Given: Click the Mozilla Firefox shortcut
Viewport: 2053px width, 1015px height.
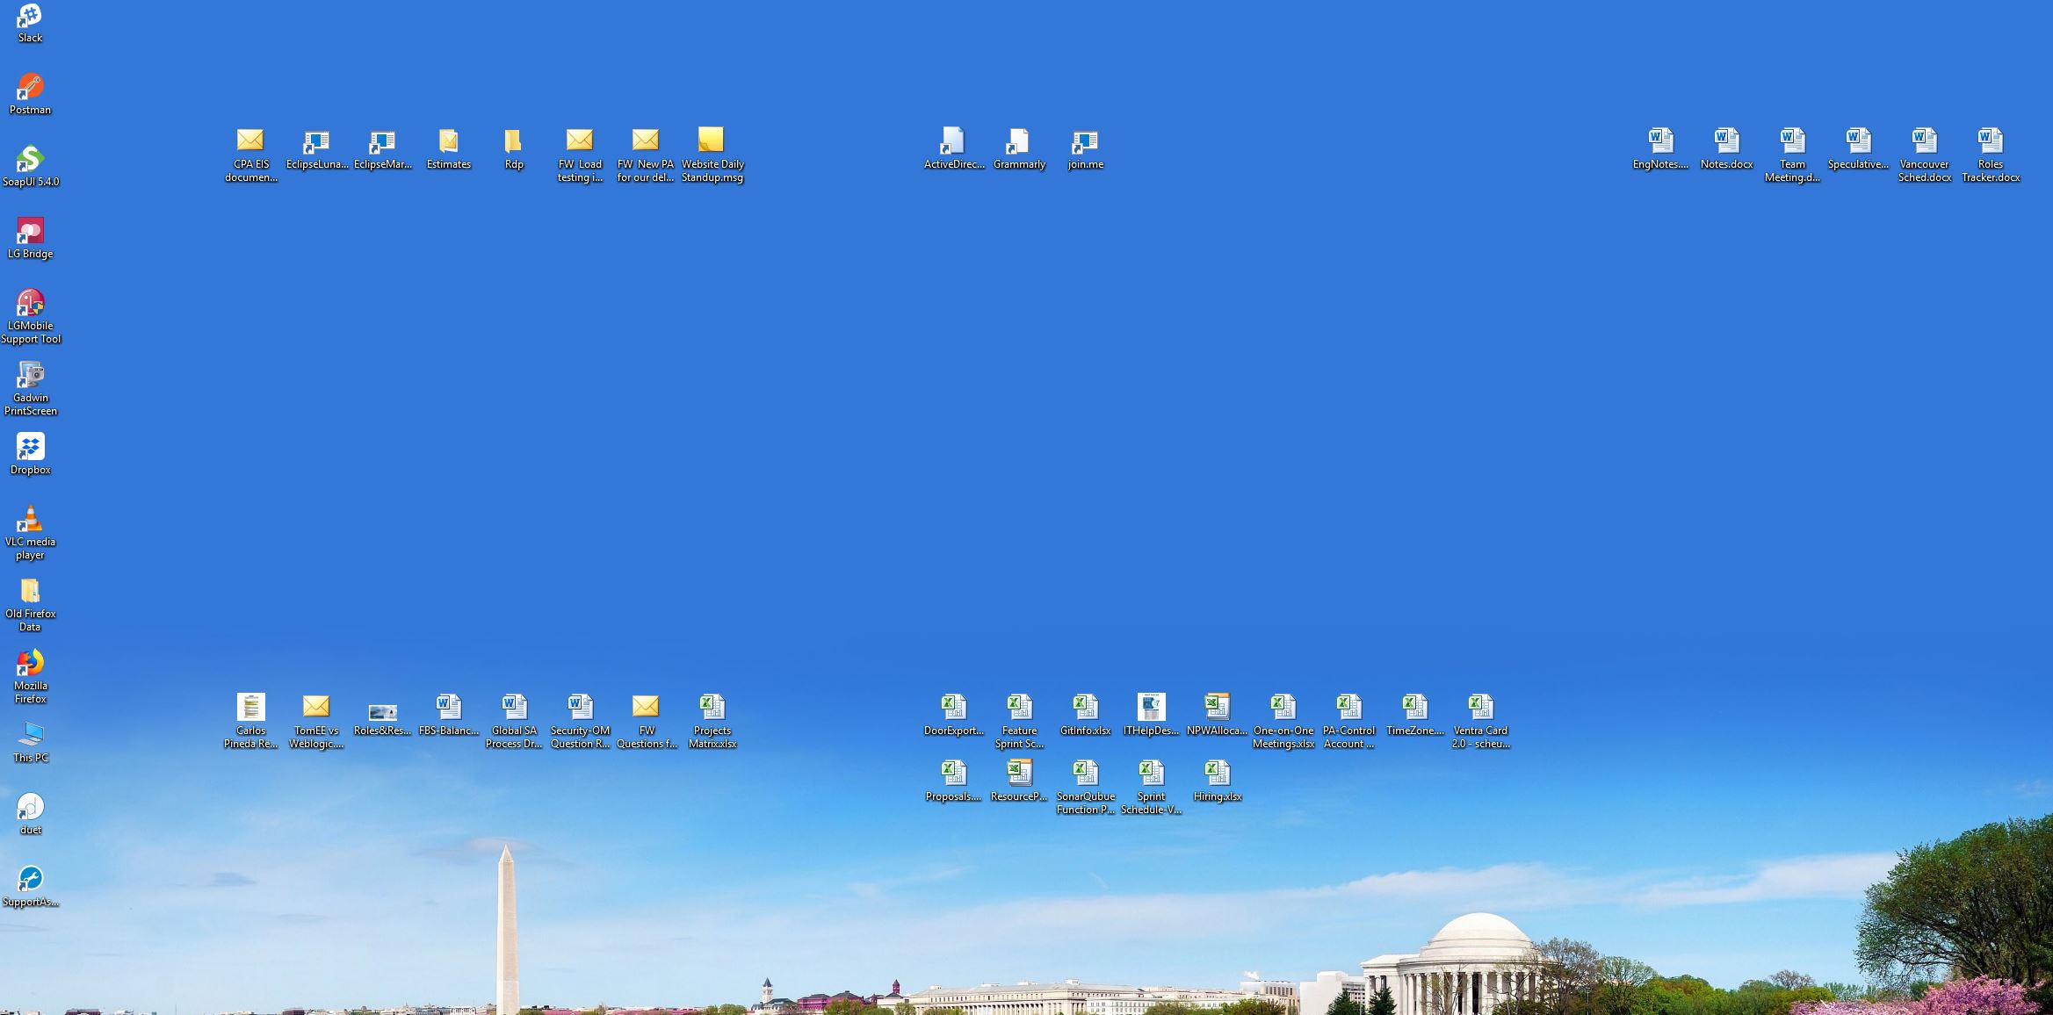Looking at the screenshot, I should [x=30, y=677].
